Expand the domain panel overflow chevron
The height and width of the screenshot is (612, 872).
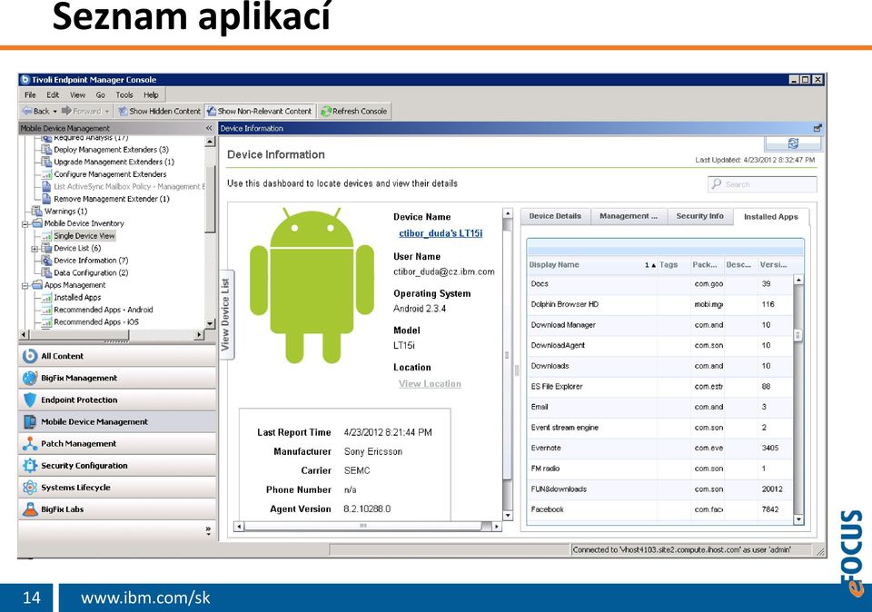(209, 530)
